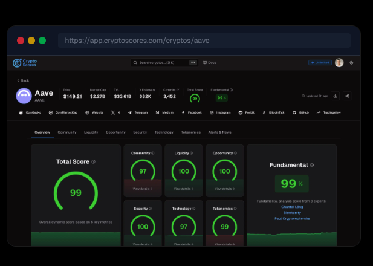Image resolution: width=373 pixels, height=266 pixels.
Task: Expand View details under Community score
Action: coord(143,189)
